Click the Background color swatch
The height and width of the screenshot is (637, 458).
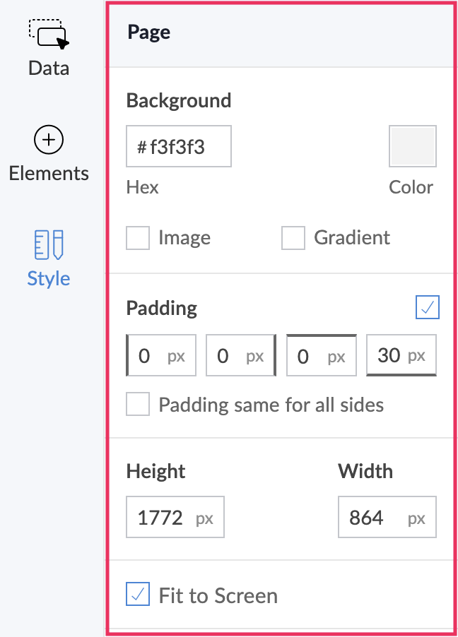point(412,146)
